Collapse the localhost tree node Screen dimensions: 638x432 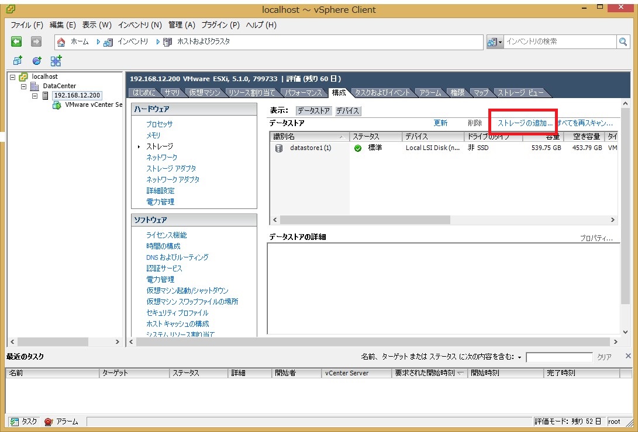coord(13,76)
